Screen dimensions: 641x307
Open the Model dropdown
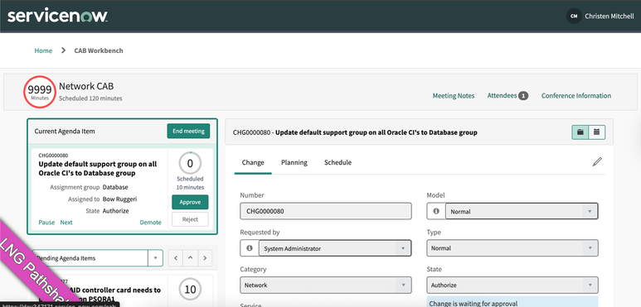click(x=522, y=211)
